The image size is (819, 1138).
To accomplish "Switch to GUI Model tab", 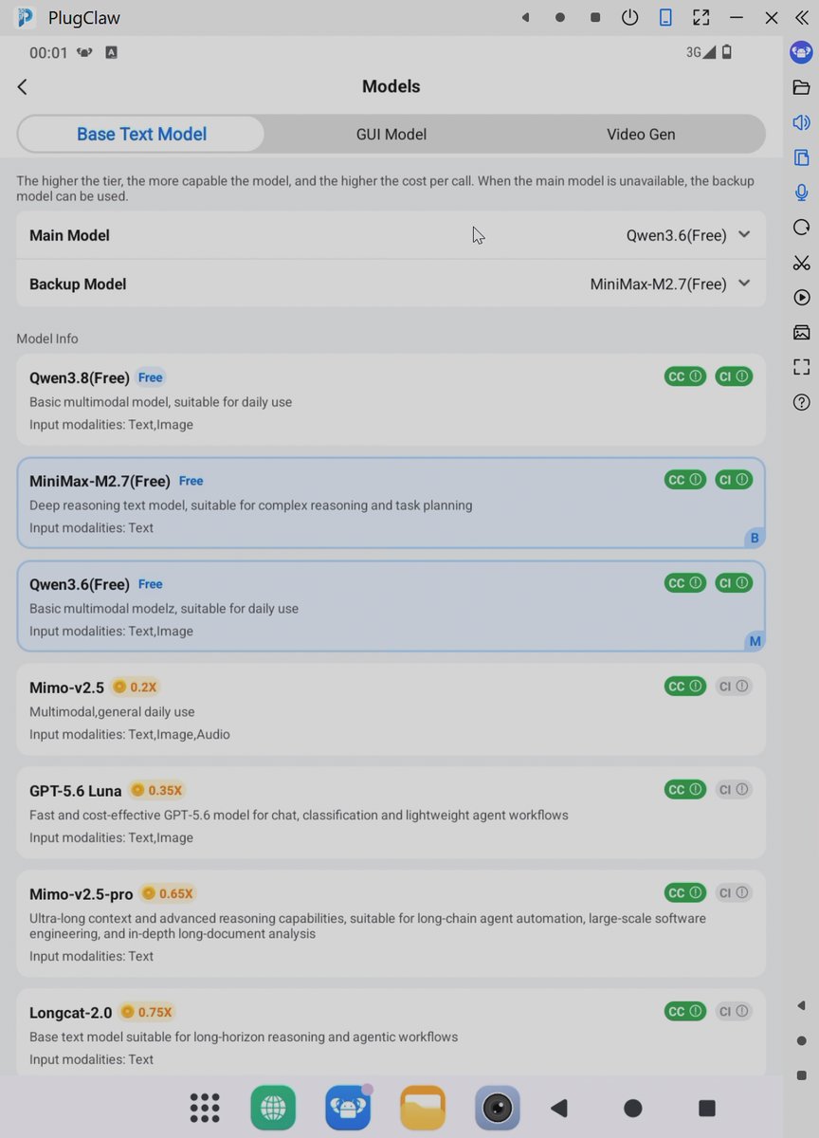I will pyautogui.click(x=391, y=134).
